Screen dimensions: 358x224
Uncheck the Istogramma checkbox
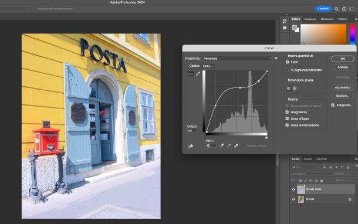tap(287, 112)
